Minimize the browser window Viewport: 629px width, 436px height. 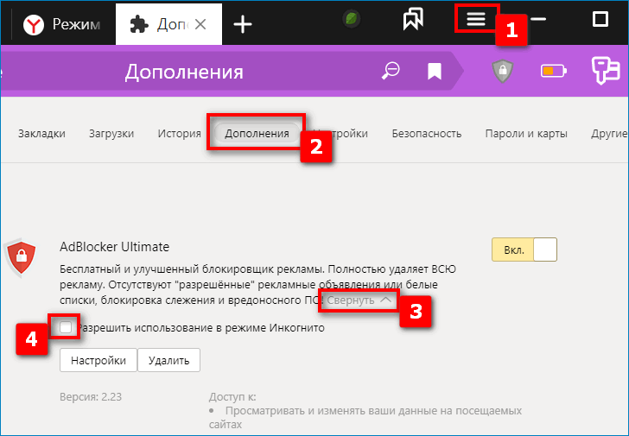click(538, 19)
